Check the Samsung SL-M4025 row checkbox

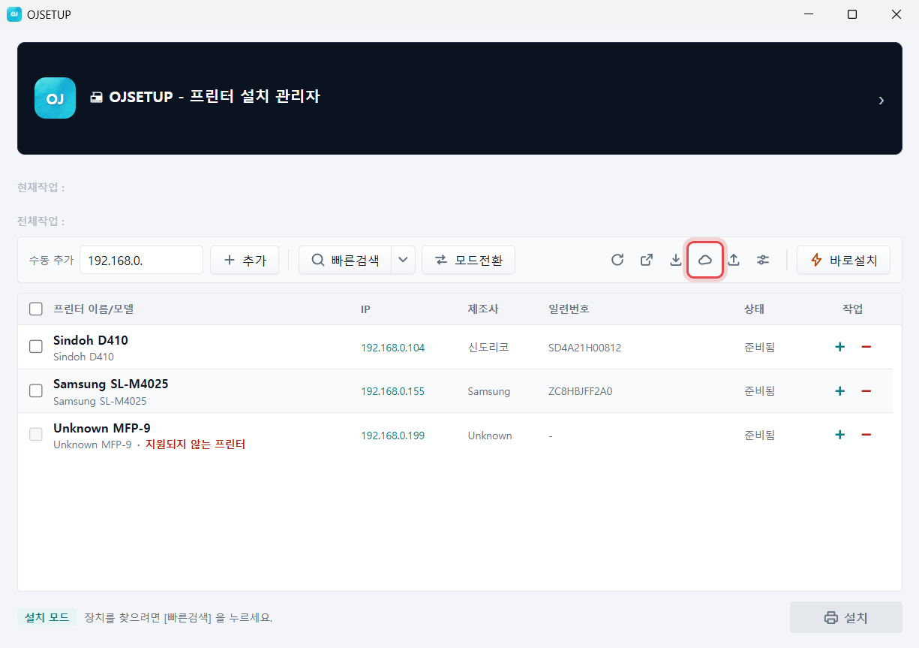tap(36, 390)
